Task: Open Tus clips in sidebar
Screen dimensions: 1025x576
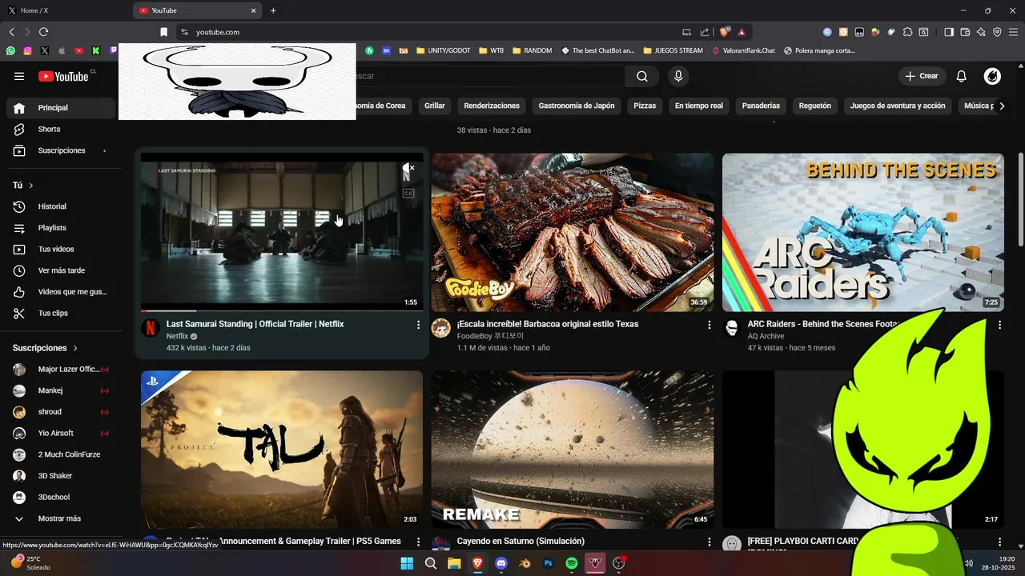Action: point(61,313)
